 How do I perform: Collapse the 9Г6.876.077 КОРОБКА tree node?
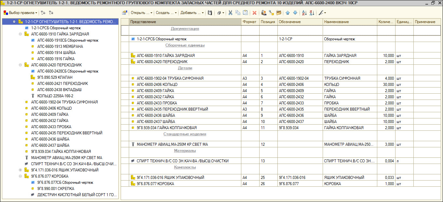tap(20, 176)
